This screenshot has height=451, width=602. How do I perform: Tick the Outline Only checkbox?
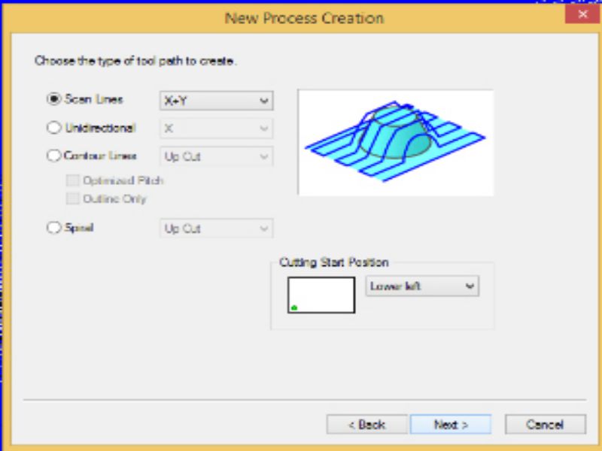(x=72, y=198)
